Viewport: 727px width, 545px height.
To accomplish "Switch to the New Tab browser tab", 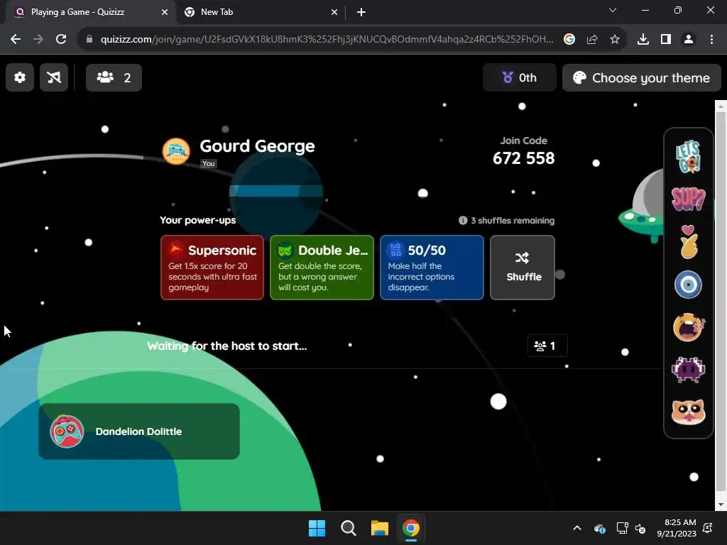I will 261,12.
